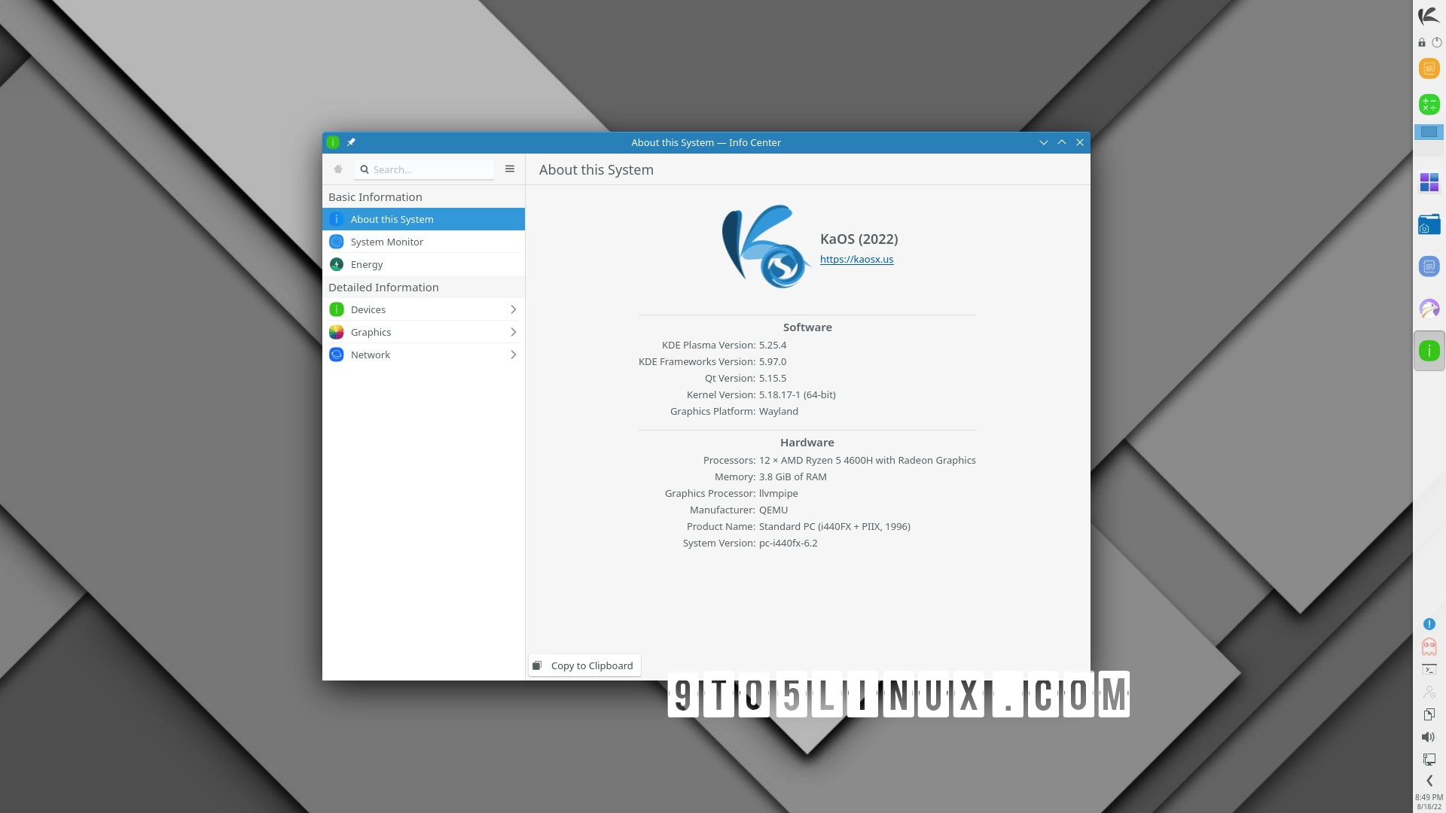The image size is (1446, 813).
Task: Mute audio via the speaker tray icon
Action: (x=1428, y=737)
